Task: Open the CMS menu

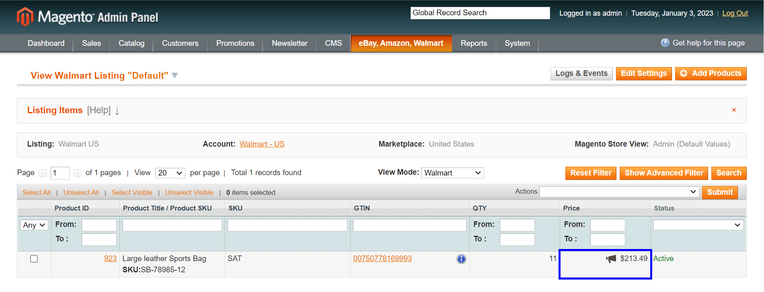Action: pos(333,43)
